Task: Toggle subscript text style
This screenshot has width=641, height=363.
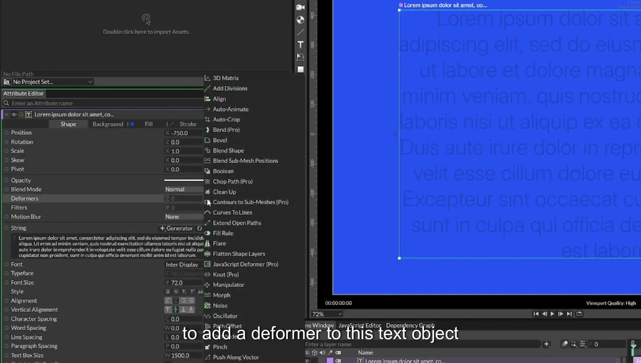Action: point(184,292)
